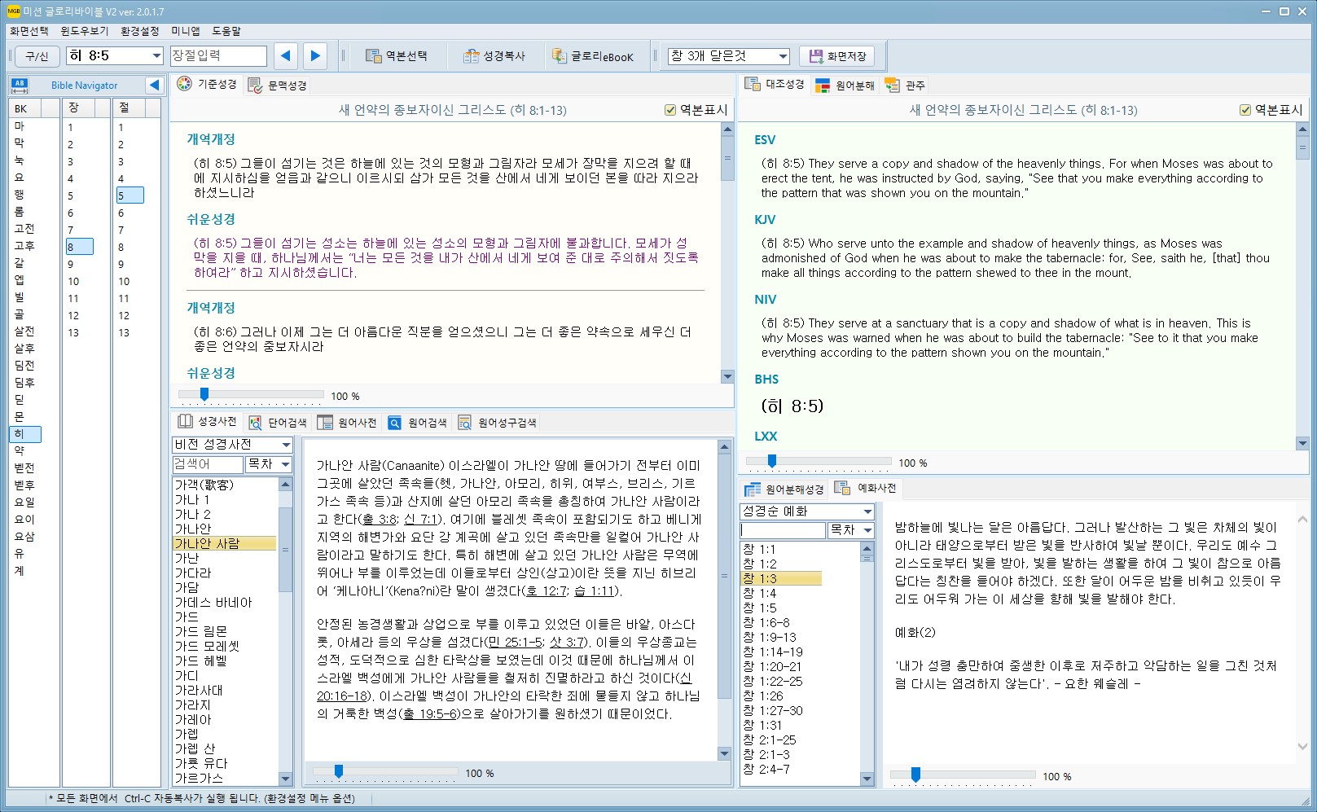
Task: Open the 환경설정 menu
Action: 139,31
